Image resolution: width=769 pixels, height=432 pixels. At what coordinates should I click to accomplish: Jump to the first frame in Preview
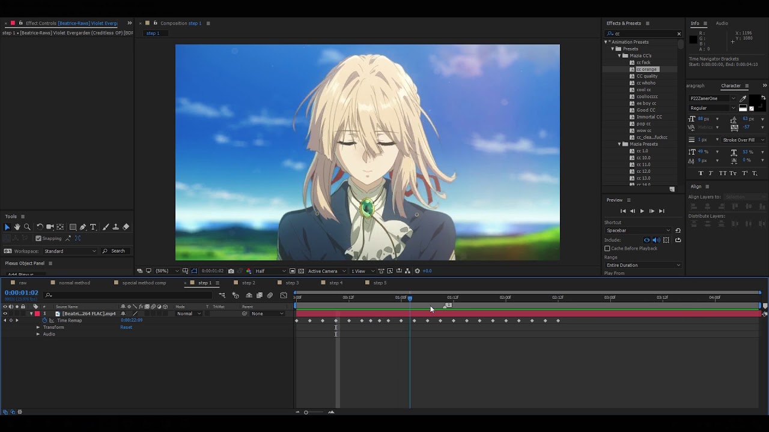click(x=623, y=211)
